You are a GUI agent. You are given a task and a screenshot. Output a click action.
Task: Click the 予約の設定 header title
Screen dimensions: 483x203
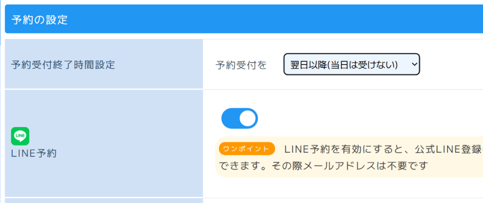click(40, 20)
